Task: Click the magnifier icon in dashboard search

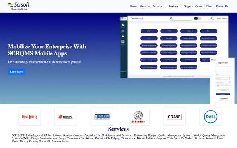Action: 171,18
